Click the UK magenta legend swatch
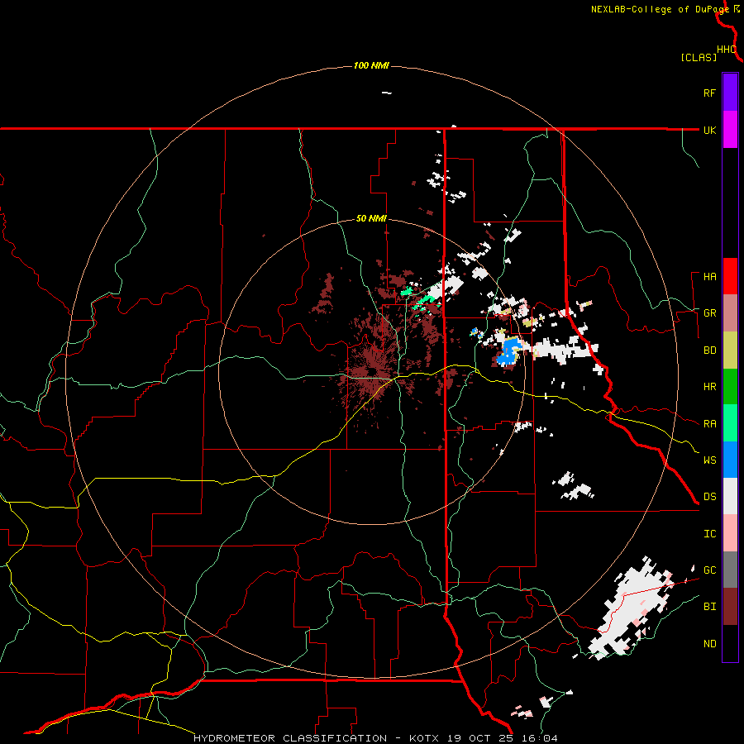This screenshot has height=744, width=744. tap(730, 130)
